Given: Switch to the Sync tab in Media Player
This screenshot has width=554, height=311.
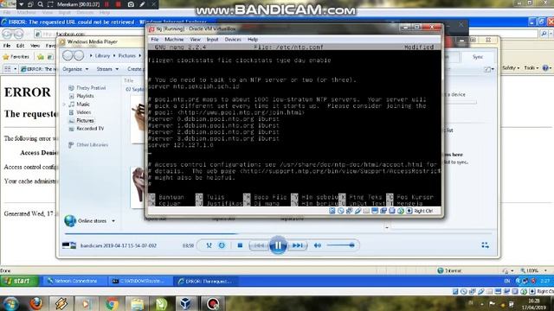Looking at the screenshot, I should pyautogui.click(x=478, y=57).
